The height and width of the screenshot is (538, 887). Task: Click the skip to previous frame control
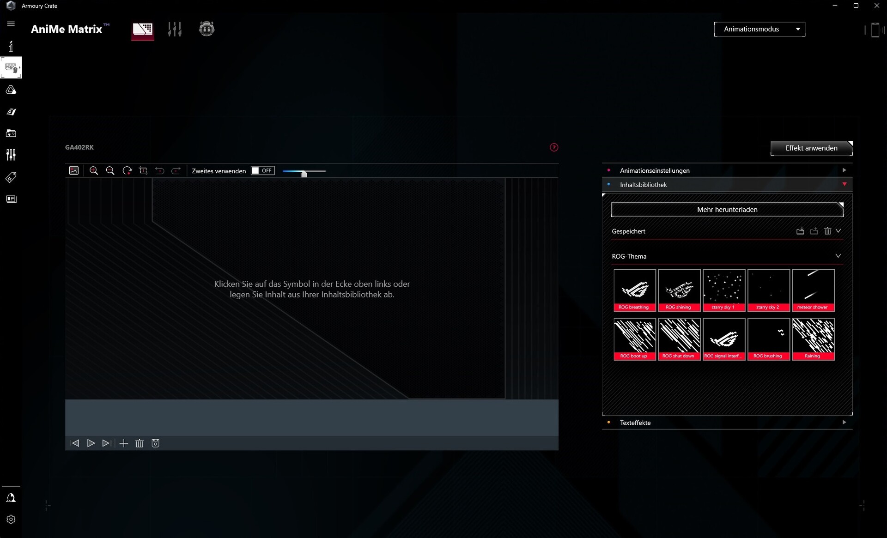[75, 443]
